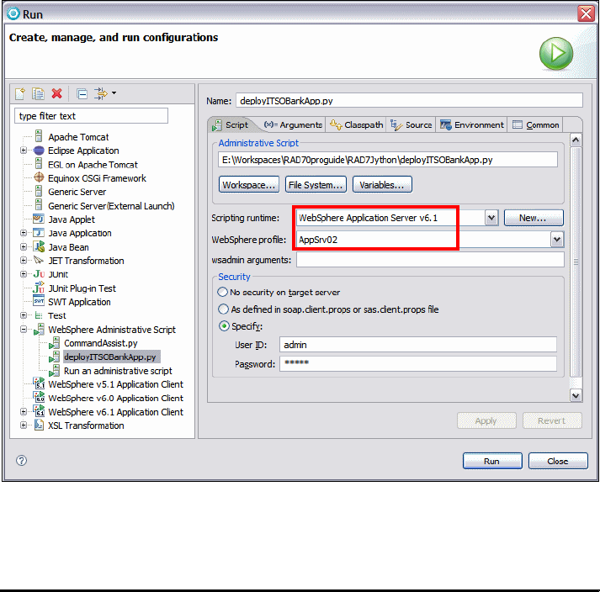This screenshot has width=600, height=592.
Task: Click the Equinox OSGi Framework icon
Action: coord(39,177)
